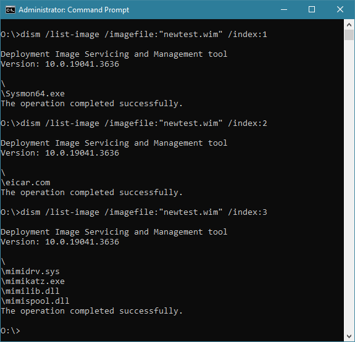Click on the \mimispool.dll entry
The width and height of the screenshot is (355, 342).
click(x=35, y=301)
